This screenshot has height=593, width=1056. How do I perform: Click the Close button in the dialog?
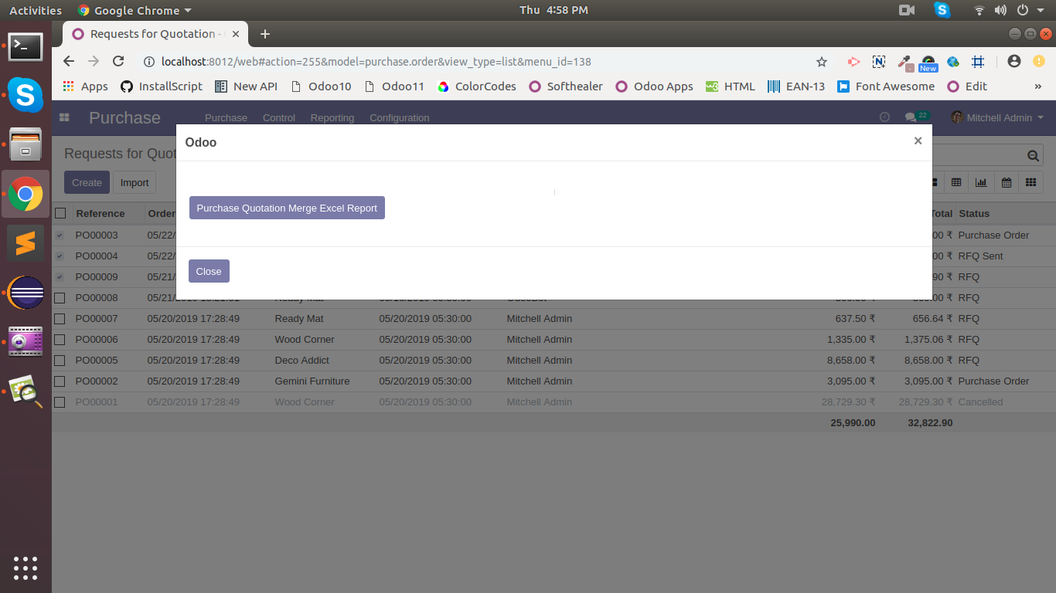point(209,271)
